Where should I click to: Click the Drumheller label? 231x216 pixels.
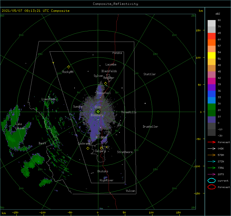point(150,127)
